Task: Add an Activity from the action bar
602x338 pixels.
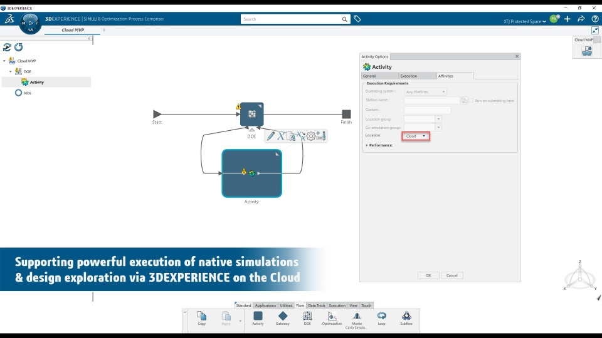Action: pos(258,319)
